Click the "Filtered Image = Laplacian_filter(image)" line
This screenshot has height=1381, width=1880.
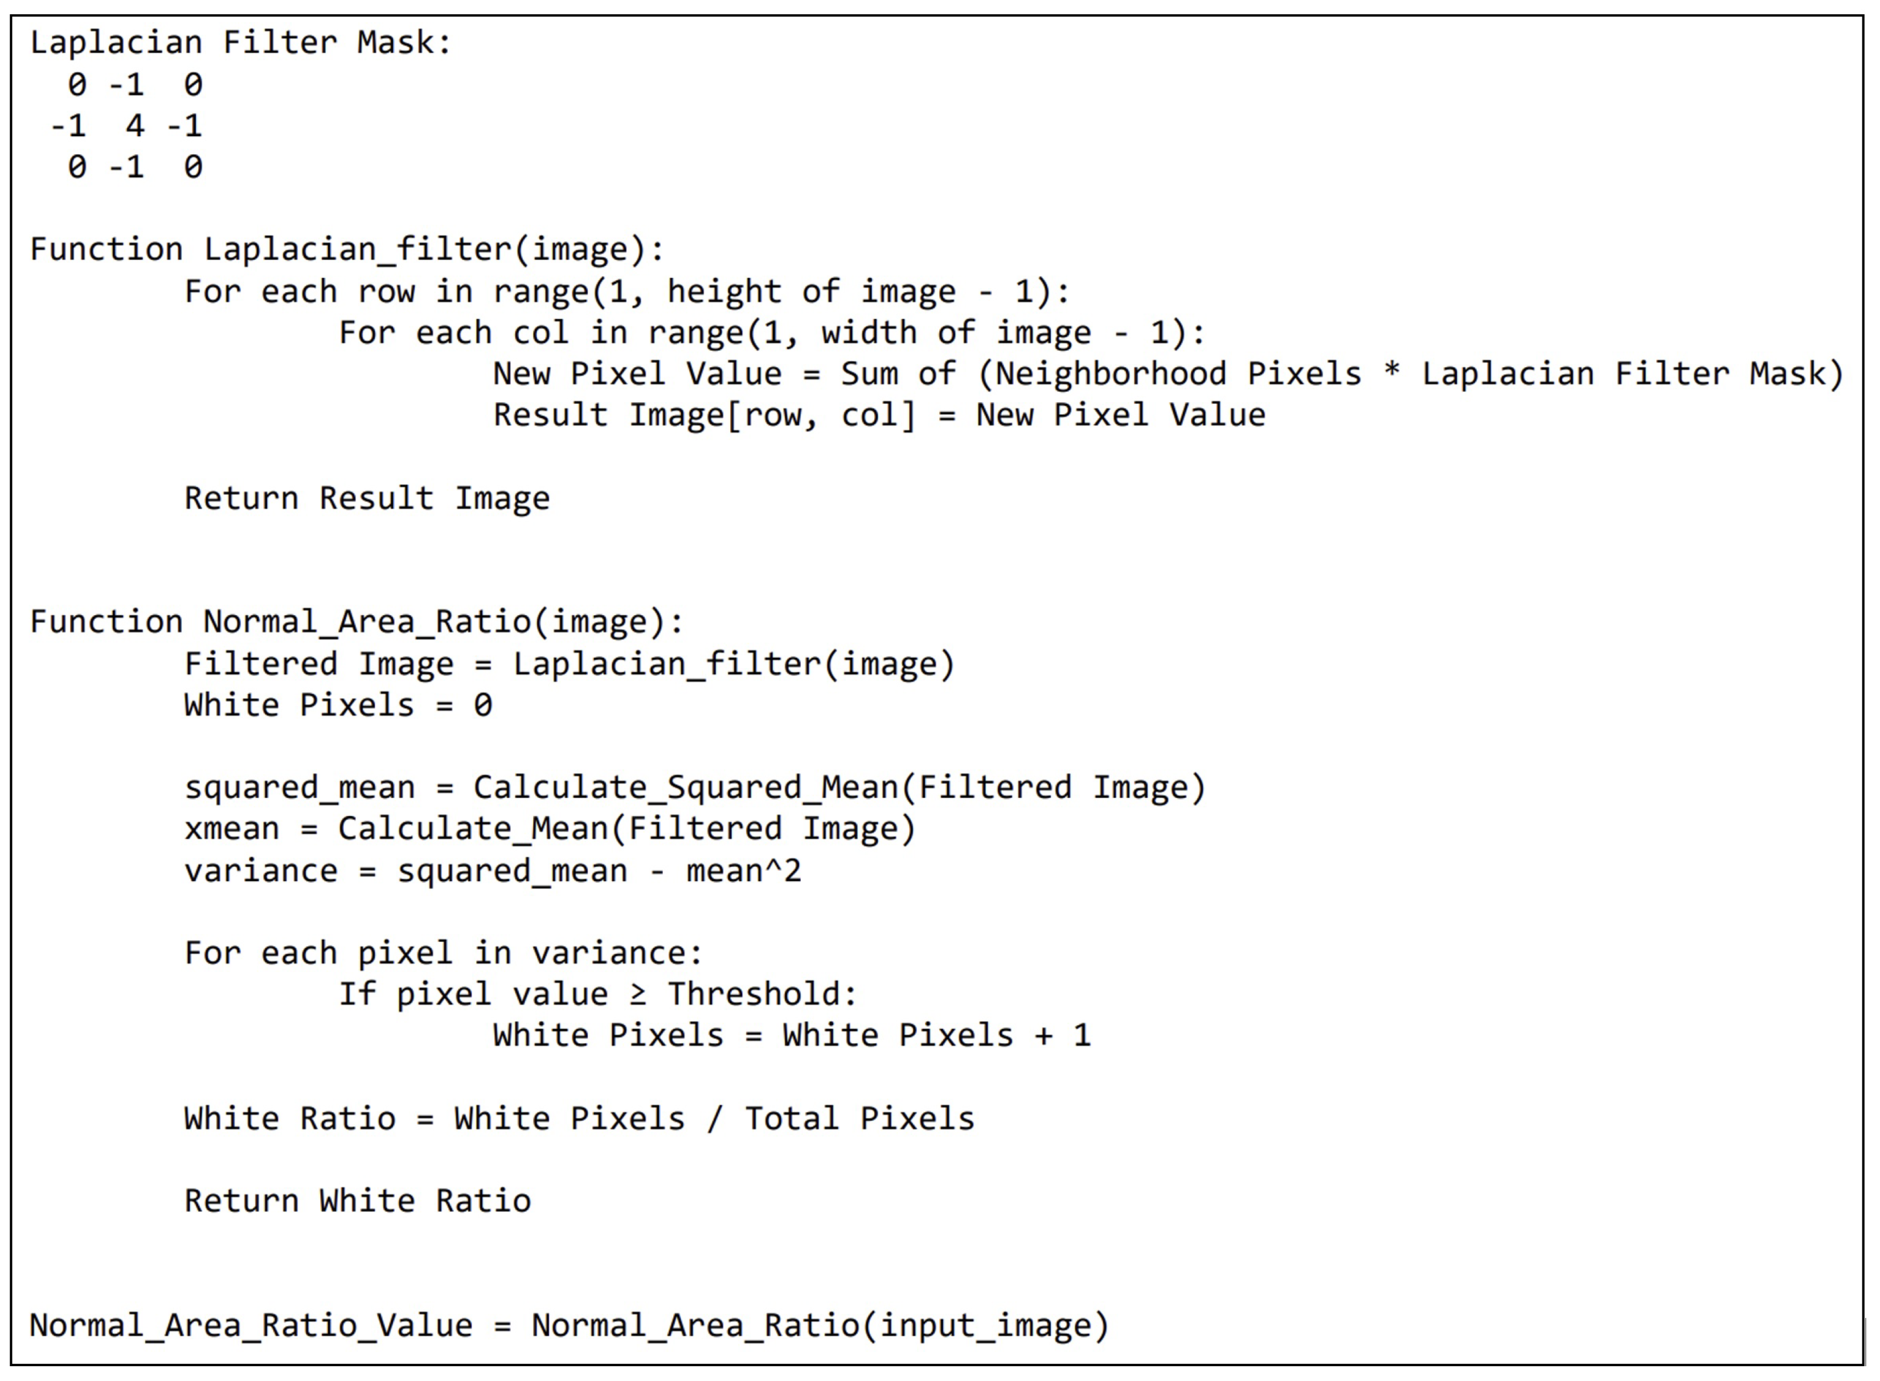coord(570,664)
